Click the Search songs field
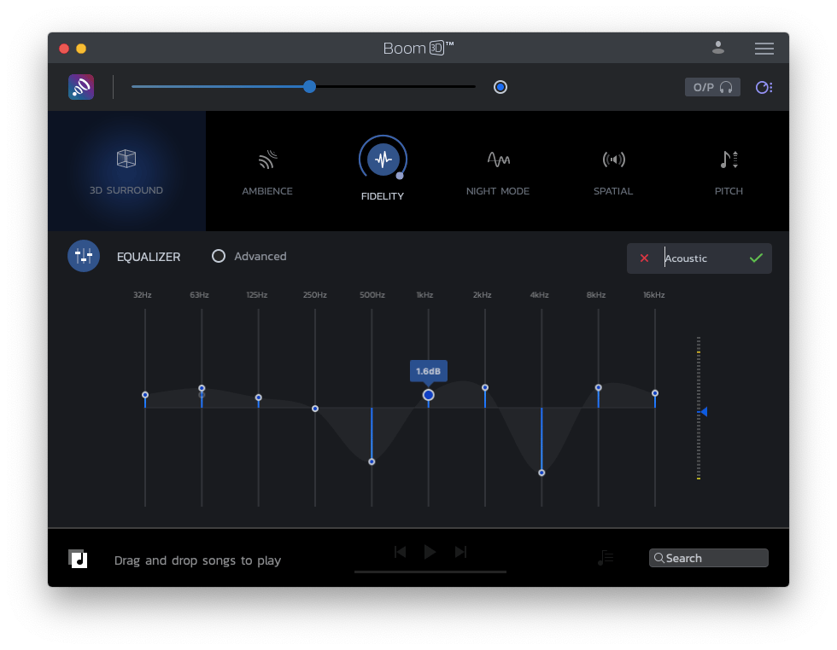Viewport: 837px width, 650px height. point(708,558)
